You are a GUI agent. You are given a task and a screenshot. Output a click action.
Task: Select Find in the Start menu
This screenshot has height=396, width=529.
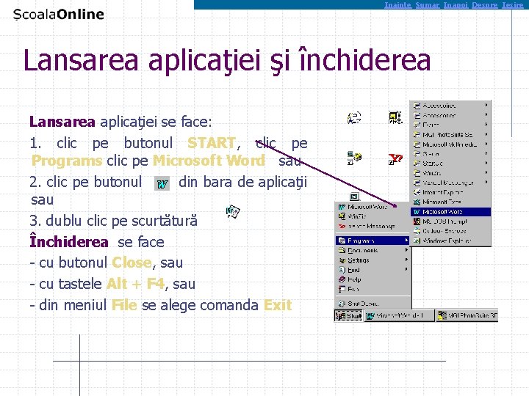pyautogui.click(x=373, y=270)
